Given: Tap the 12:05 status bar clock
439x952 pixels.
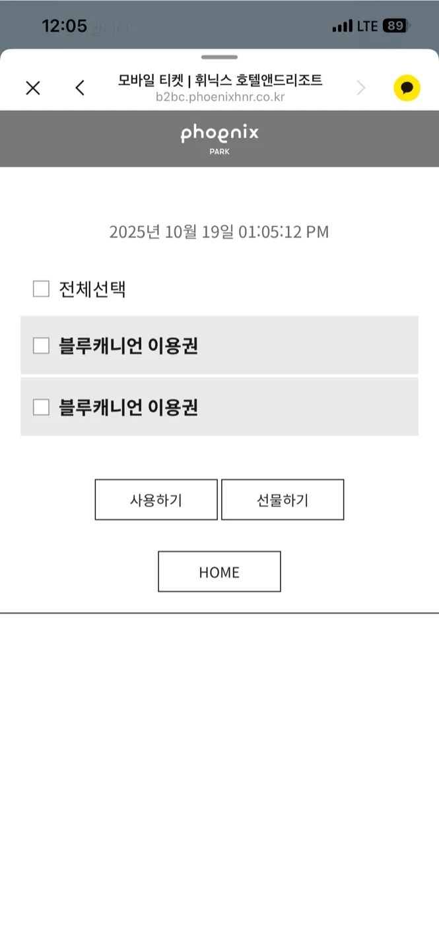Looking at the screenshot, I should (x=65, y=26).
